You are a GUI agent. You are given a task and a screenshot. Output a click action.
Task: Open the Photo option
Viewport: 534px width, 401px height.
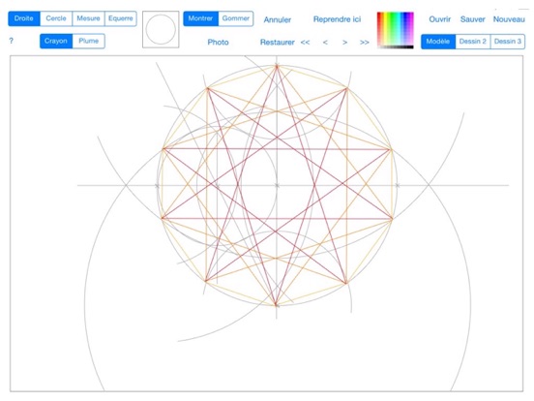pyautogui.click(x=218, y=43)
